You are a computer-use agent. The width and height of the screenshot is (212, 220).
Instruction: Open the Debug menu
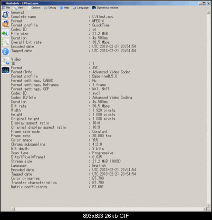click(x=50, y=8)
